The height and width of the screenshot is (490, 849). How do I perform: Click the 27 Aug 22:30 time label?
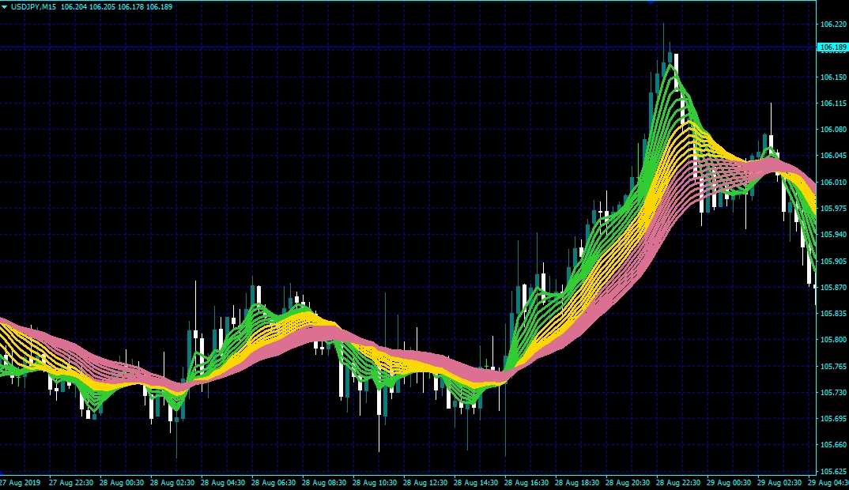(71, 482)
